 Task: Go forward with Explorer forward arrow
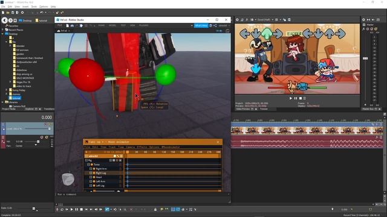(10, 20)
